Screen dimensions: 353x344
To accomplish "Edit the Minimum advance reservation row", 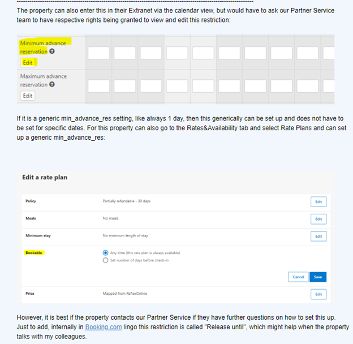I will tap(28, 63).
